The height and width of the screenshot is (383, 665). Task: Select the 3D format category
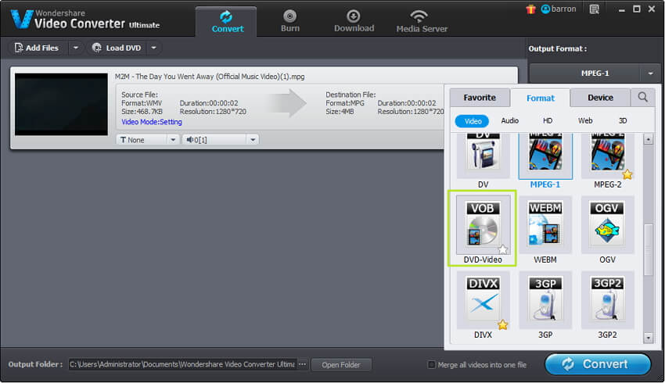pos(623,120)
